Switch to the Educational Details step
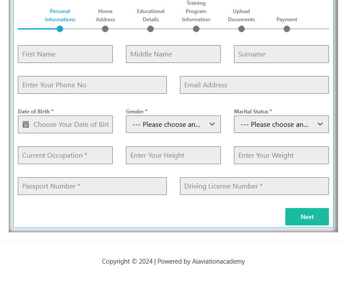The height and width of the screenshot is (281, 345). click(150, 29)
